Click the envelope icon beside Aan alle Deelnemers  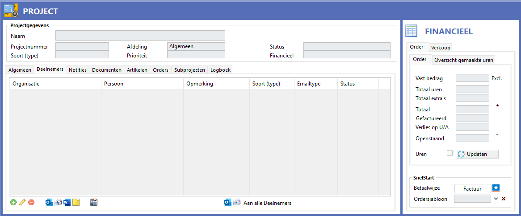point(237,202)
